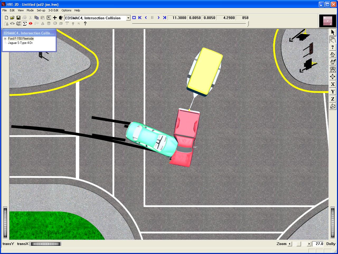This screenshot has height=254, width=338.
Task: Click the Seek crosshair target icon
Action: [333, 77]
